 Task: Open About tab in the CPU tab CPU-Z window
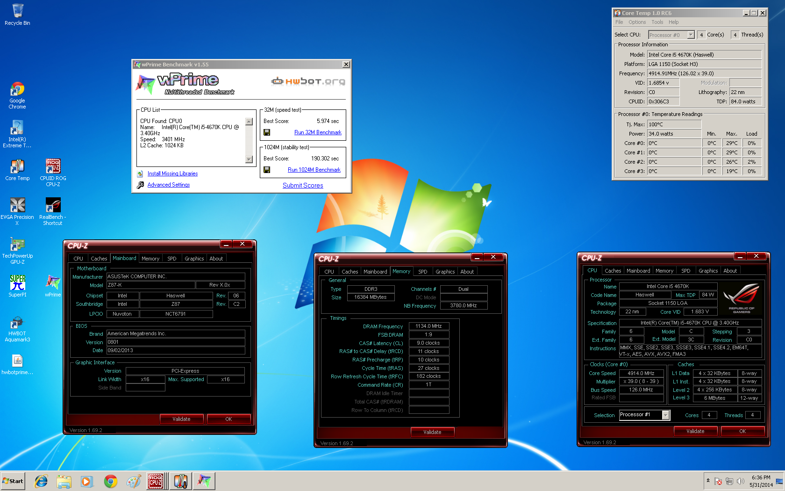point(730,271)
